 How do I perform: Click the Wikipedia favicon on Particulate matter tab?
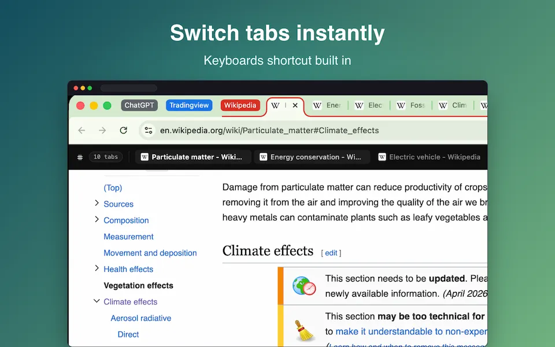tap(145, 157)
